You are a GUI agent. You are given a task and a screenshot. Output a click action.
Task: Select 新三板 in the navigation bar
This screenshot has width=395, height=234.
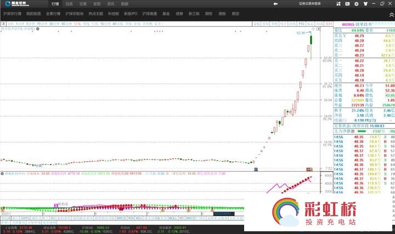[194, 14]
